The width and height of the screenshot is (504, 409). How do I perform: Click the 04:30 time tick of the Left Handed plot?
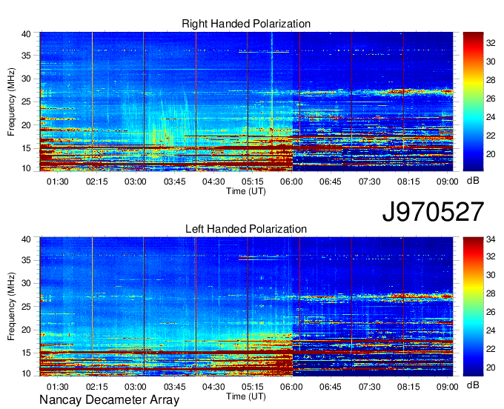213,387
